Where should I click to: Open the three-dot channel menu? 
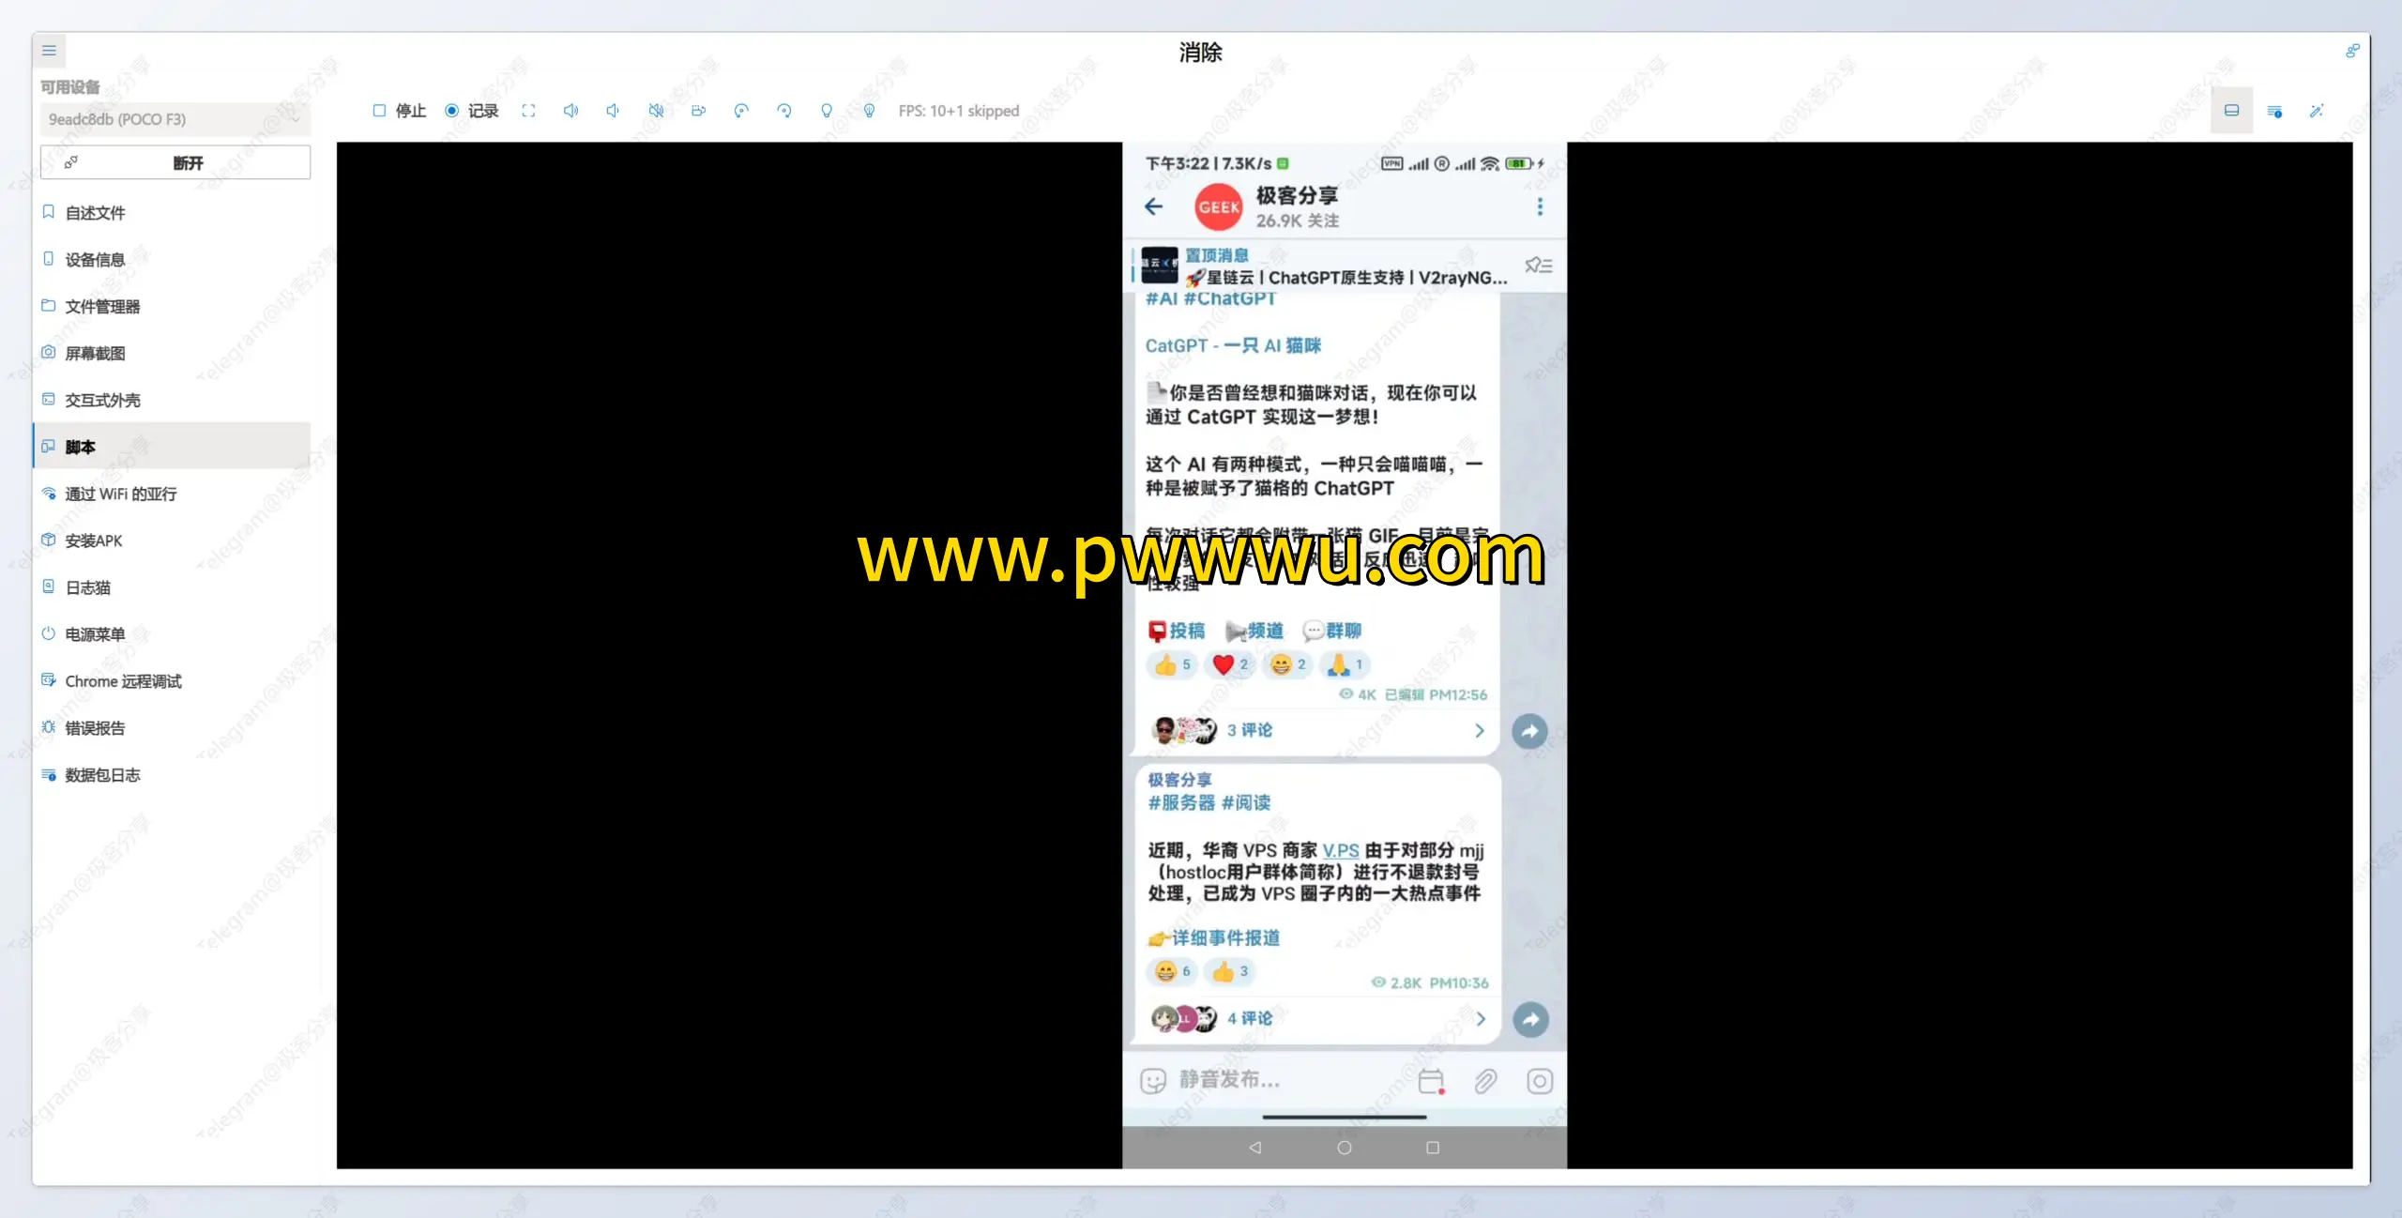[x=1540, y=206]
